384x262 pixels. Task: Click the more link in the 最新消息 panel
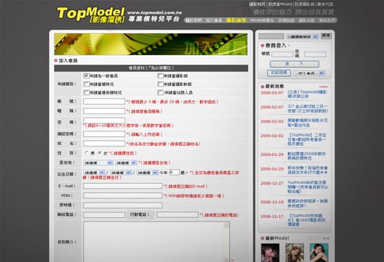click(x=323, y=87)
